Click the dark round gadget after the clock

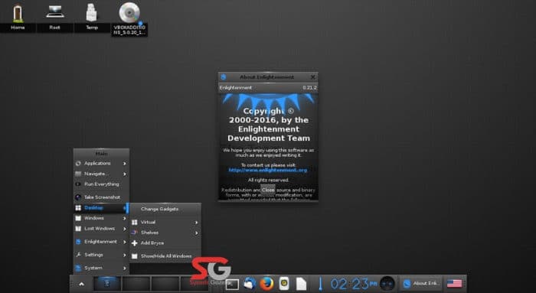click(387, 284)
